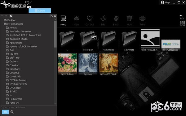Image resolution: width=186 pixels, height=116 pixels.
Task: Open the search magnifier panel
Action: coord(12,112)
